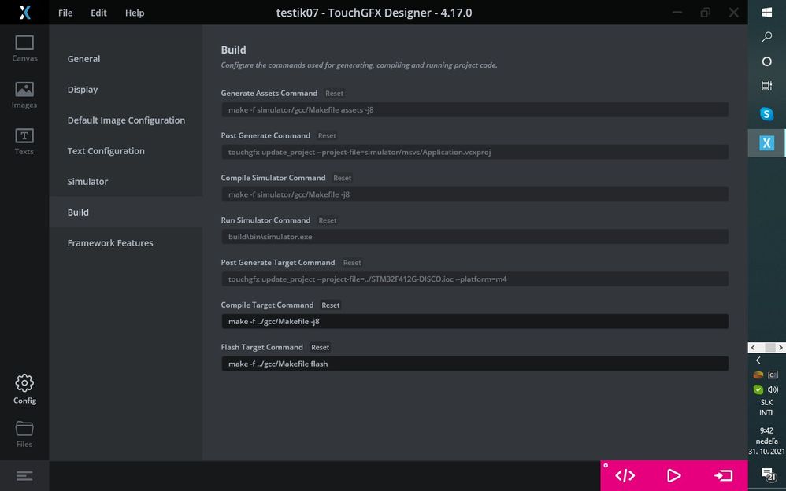Click the Compile Target Command field
The image size is (786, 491).
click(x=475, y=321)
